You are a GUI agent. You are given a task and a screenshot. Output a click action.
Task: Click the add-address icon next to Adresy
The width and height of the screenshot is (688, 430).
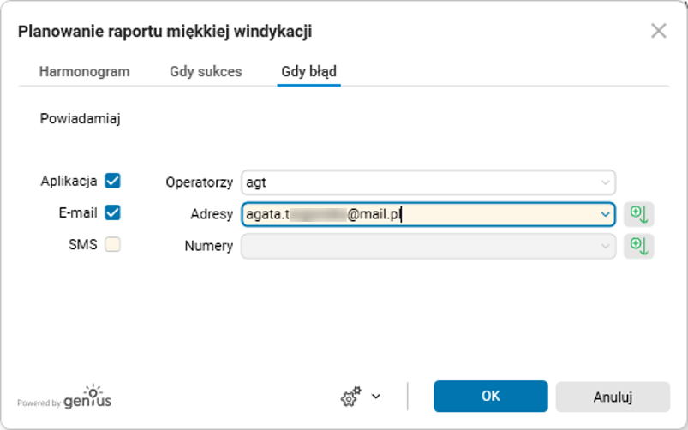click(639, 214)
